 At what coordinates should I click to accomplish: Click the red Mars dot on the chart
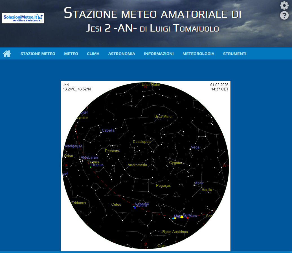pos(188,218)
